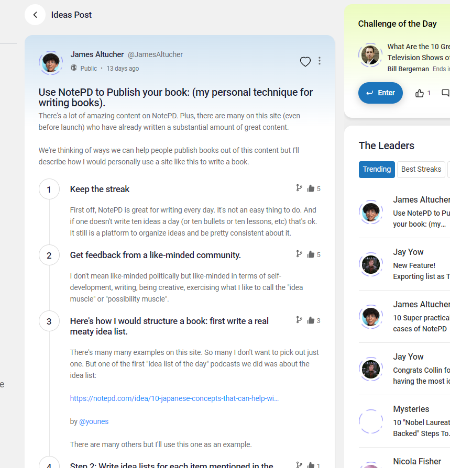Open the @younes profile mention
Screen dimensions: 450x468
94,421
